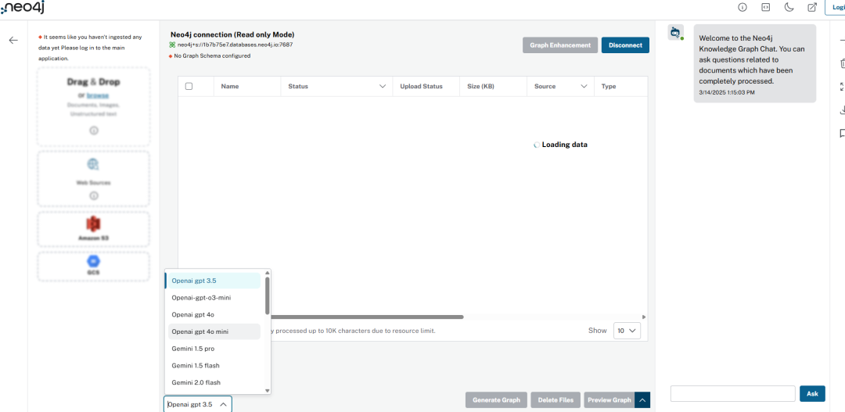Image resolution: width=845 pixels, height=412 pixels.
Task: Click the table horizontal scrollbar
Action: (367, 317)
